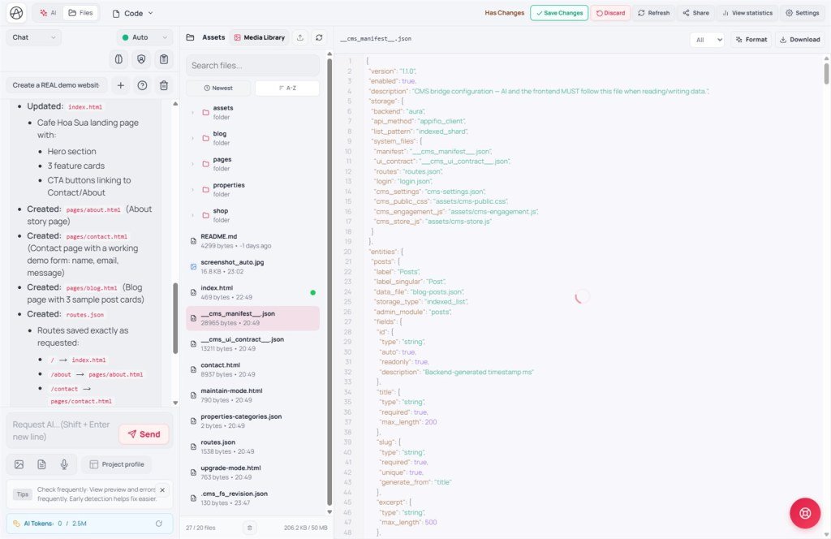Open README.md file
The width and height of the screenshot is (831, 539).
[x=253, y=240]
